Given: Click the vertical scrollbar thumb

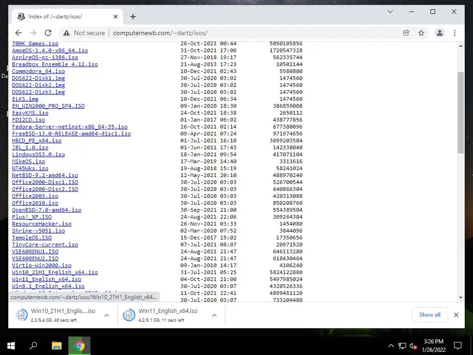Looking at the screenshot, I should [x=461, y=113].
